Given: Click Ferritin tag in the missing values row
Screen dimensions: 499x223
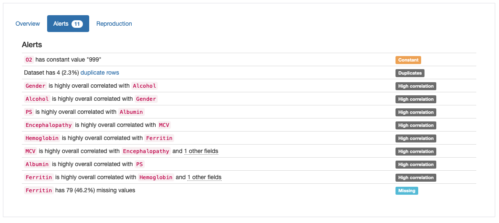Looking at the screenshot, I should (39, 191).
